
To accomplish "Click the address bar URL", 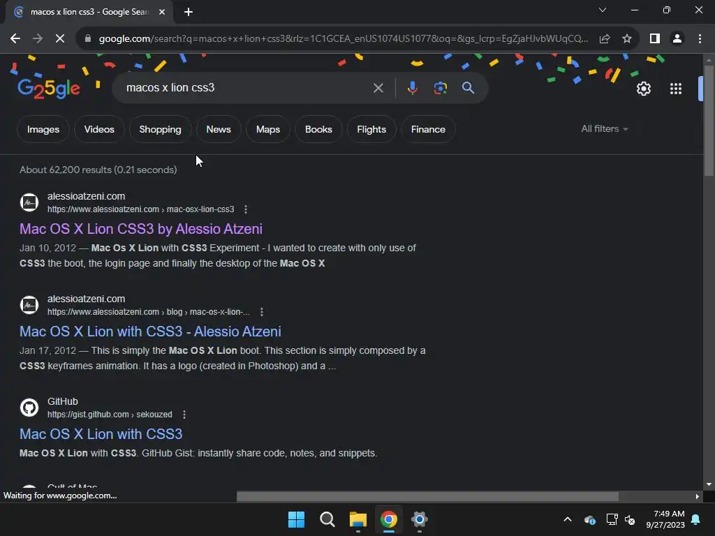I will (343, 39).
